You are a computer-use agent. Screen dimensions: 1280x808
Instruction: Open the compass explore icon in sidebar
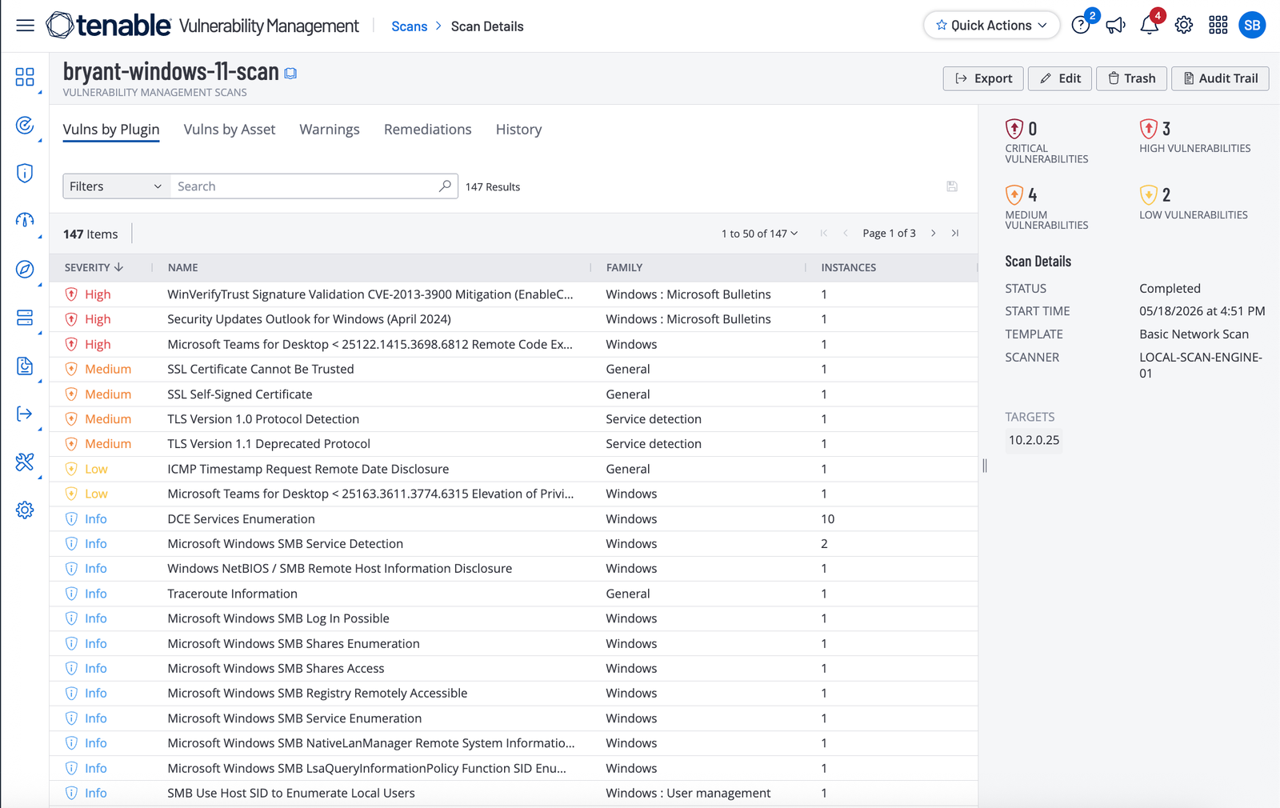(25, 270)
